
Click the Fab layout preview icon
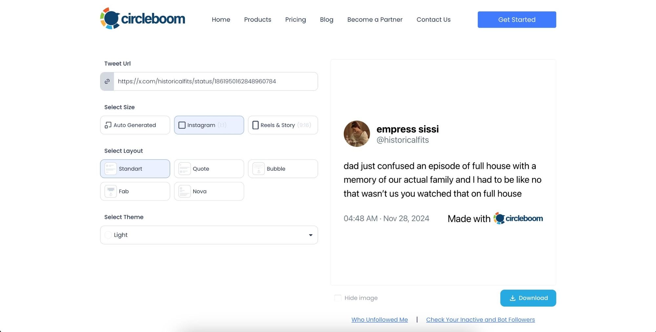pyautogui.click(x=111, y=191)
